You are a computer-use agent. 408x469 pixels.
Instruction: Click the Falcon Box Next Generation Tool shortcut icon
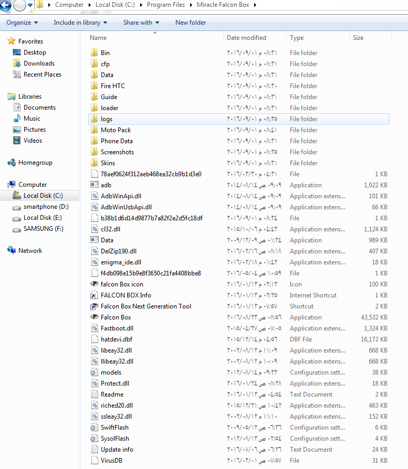pos(95,306)
